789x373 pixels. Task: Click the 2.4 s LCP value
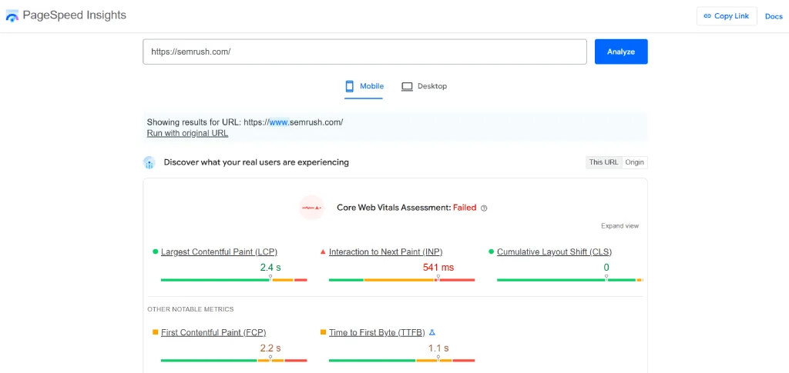[x=270, y=268]
